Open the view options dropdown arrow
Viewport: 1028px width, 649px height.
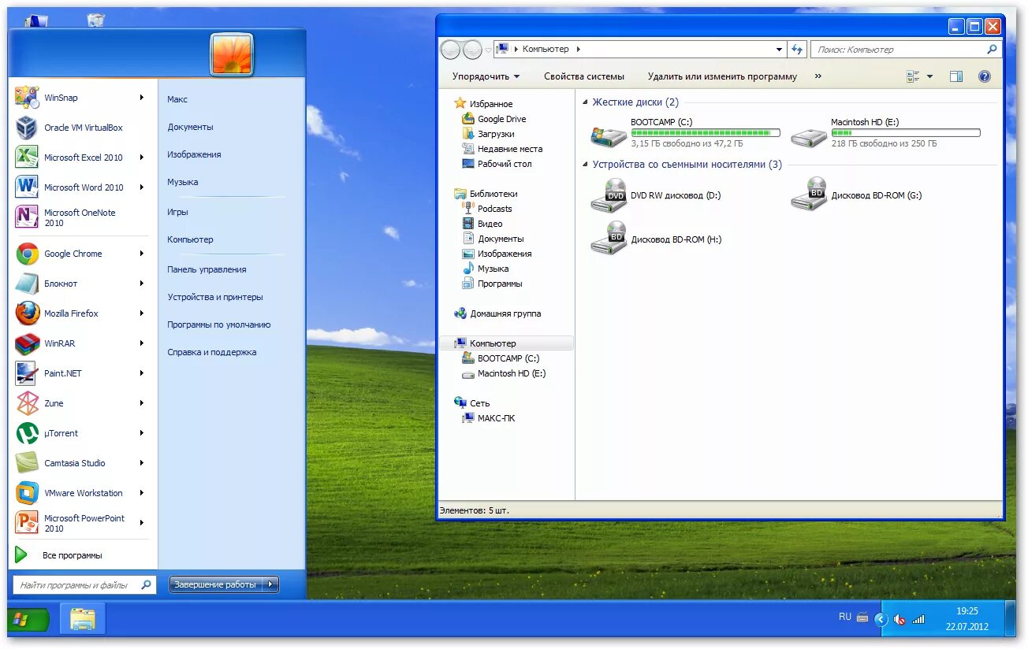tap(929, 76)
